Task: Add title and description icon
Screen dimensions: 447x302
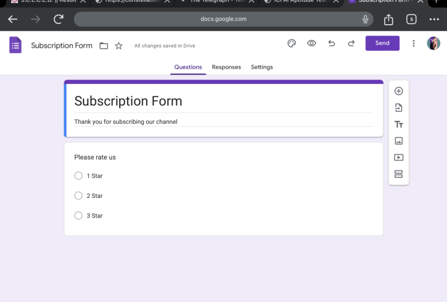Action: pos(398,124)
